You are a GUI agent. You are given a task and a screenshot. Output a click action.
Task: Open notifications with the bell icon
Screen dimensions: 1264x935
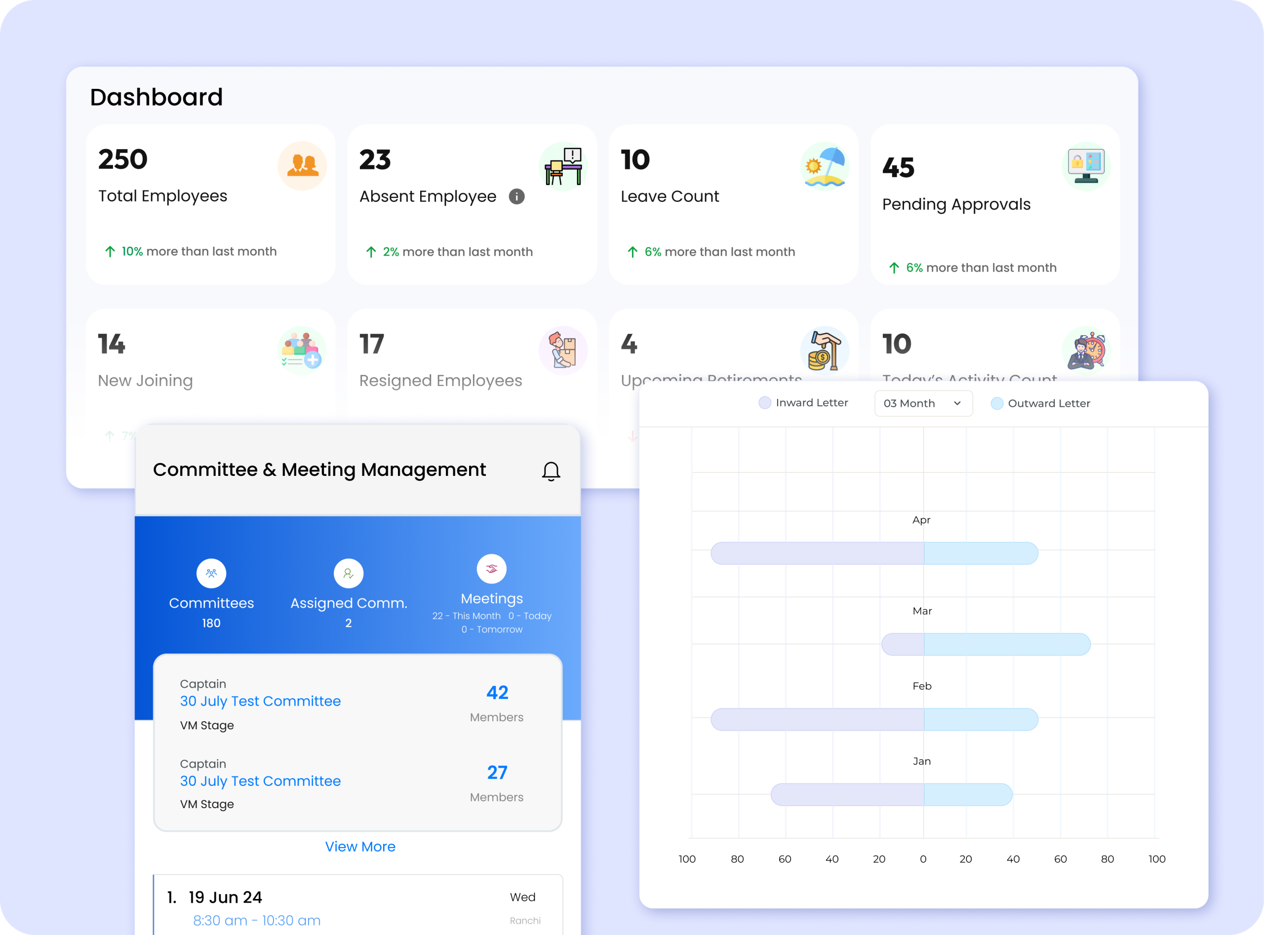[551, 471]
